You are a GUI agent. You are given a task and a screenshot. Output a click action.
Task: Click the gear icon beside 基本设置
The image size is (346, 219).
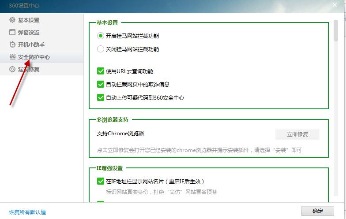click(x=12, y=20)
